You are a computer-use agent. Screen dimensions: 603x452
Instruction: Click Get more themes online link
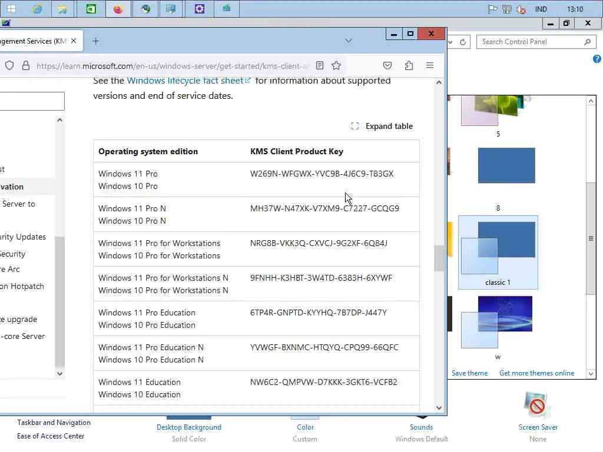tap(536, 373)
